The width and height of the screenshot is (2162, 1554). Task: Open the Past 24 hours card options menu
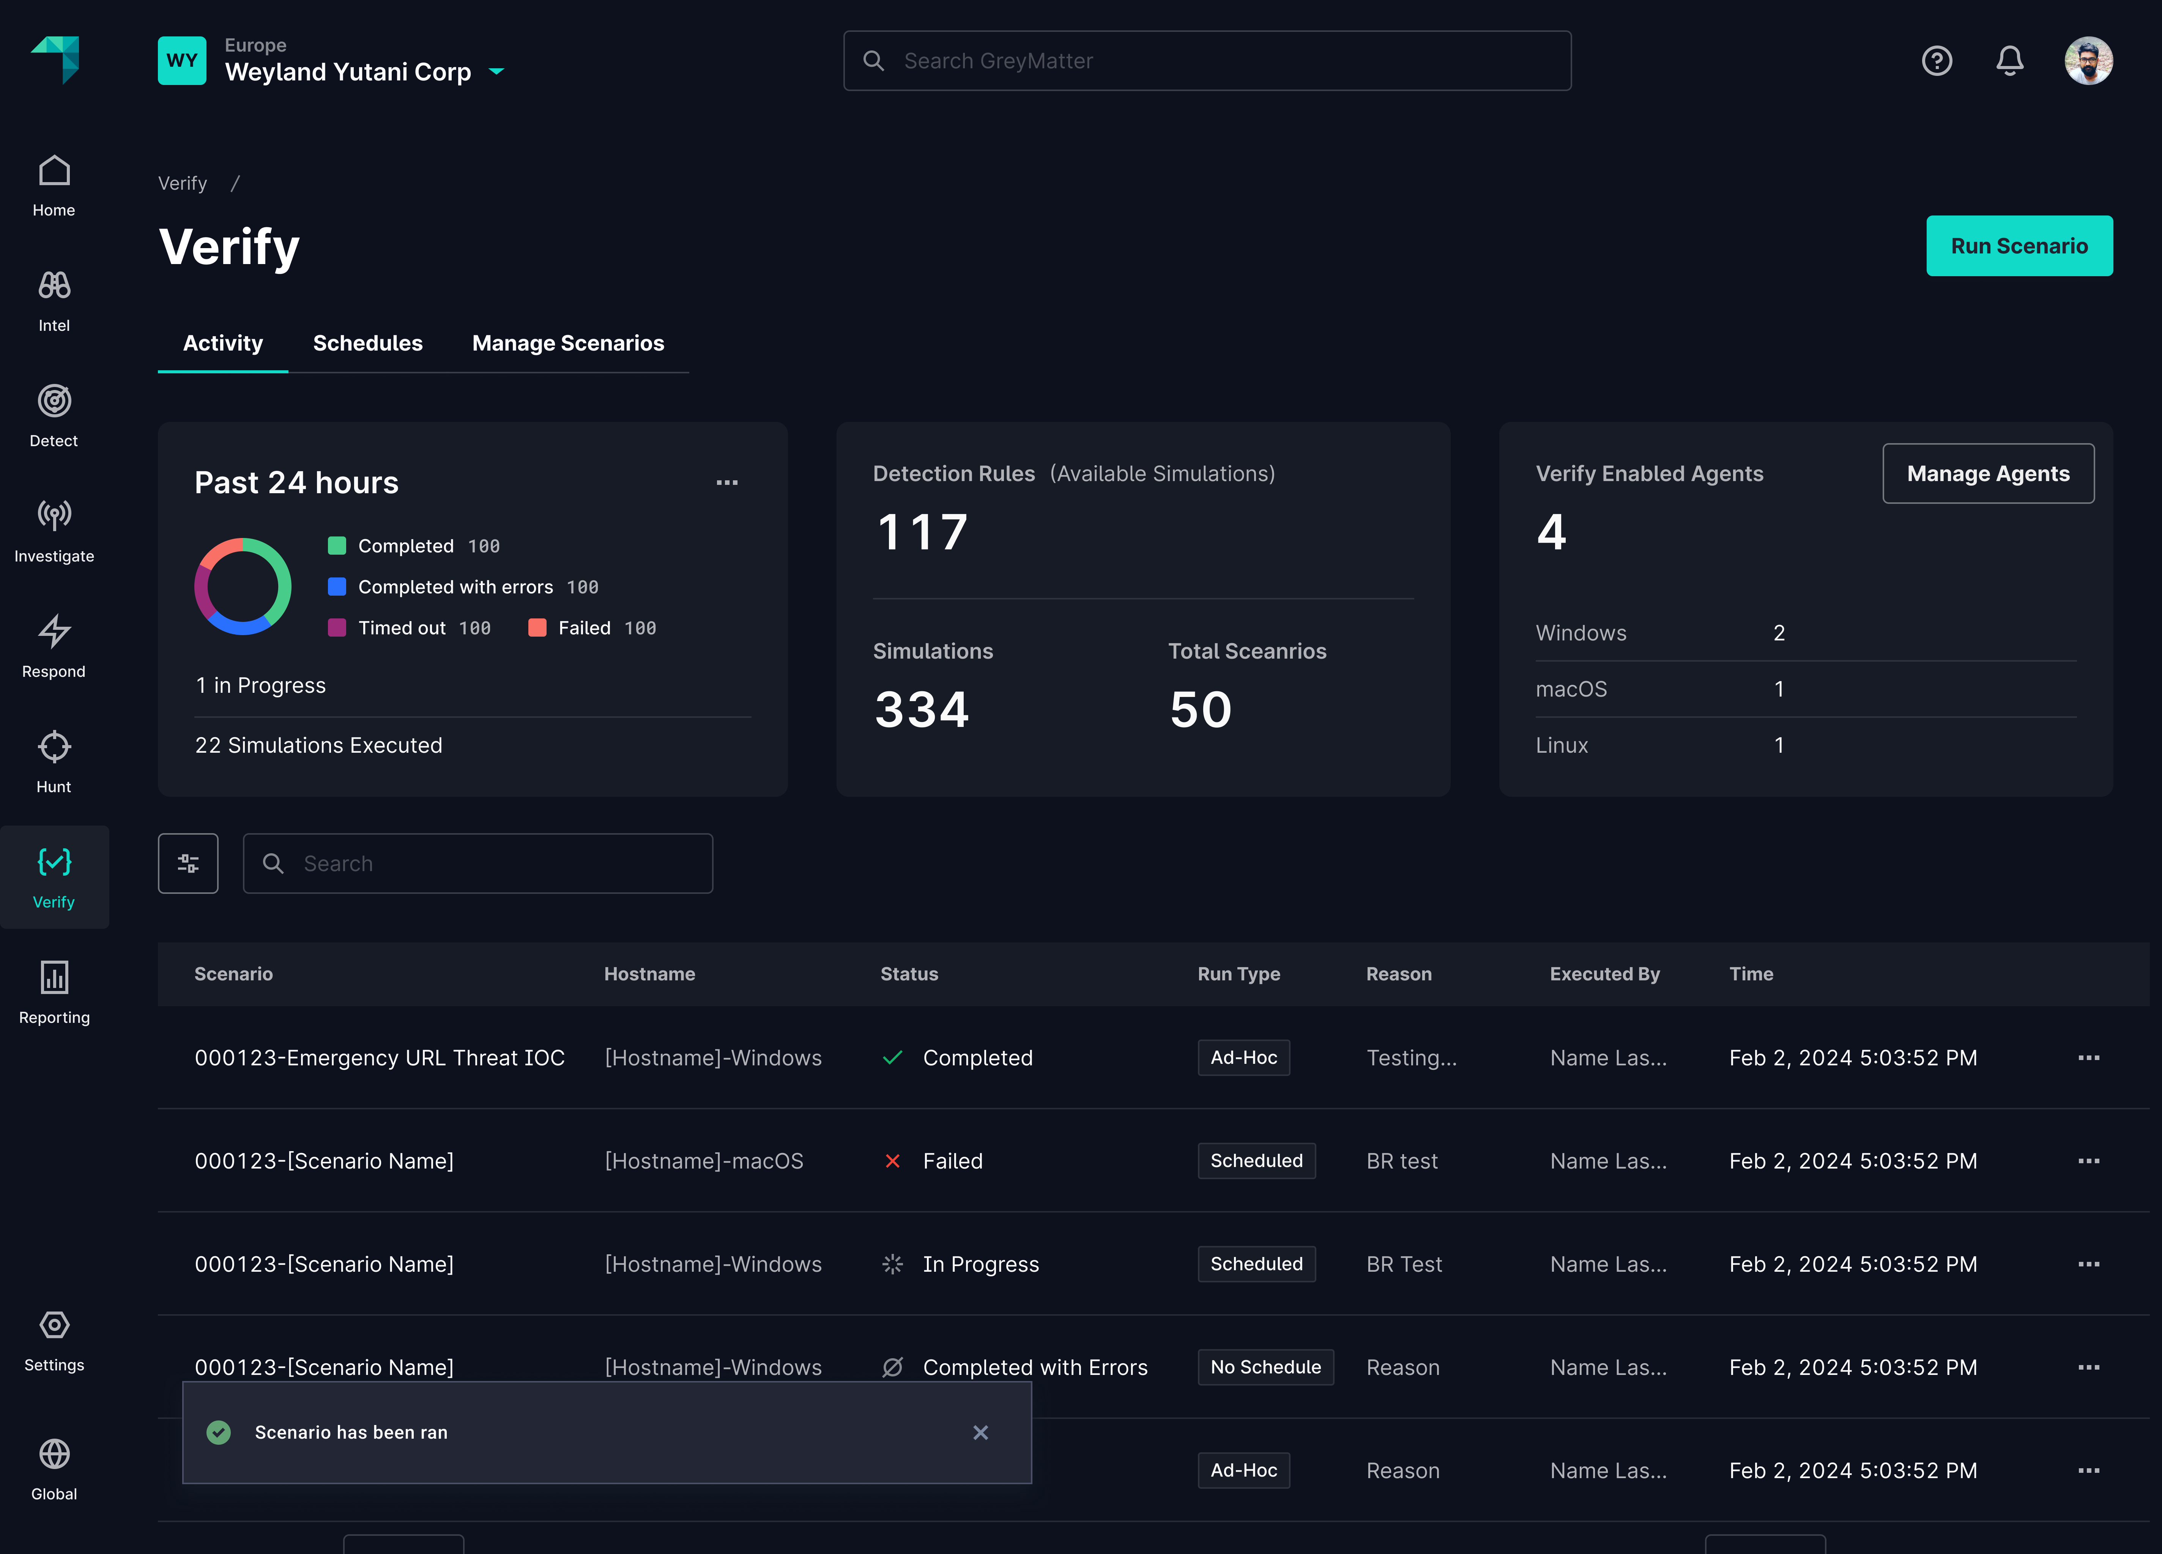click(726, 483)
